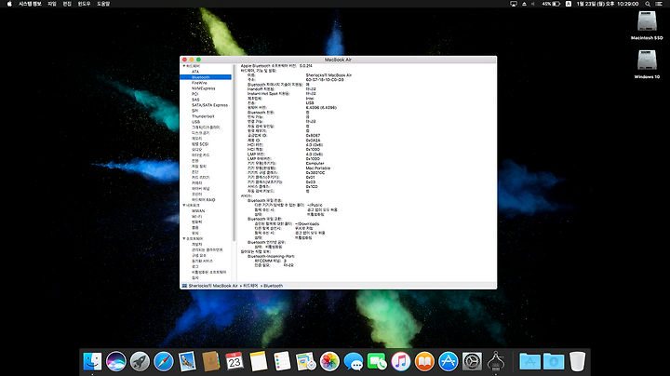Image resolution: width=670 pixels, height=376 pixels.
Task: Click input source A icon in menu bar
Action: 569,4
